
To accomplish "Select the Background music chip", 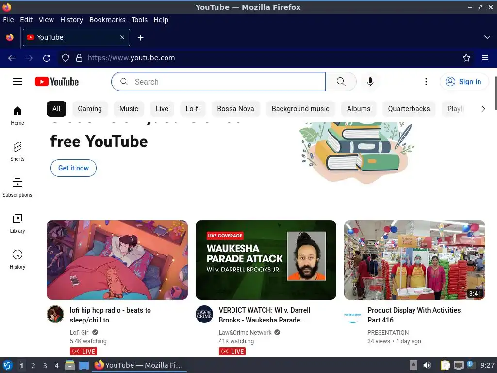I will click(x=300, y=109).
